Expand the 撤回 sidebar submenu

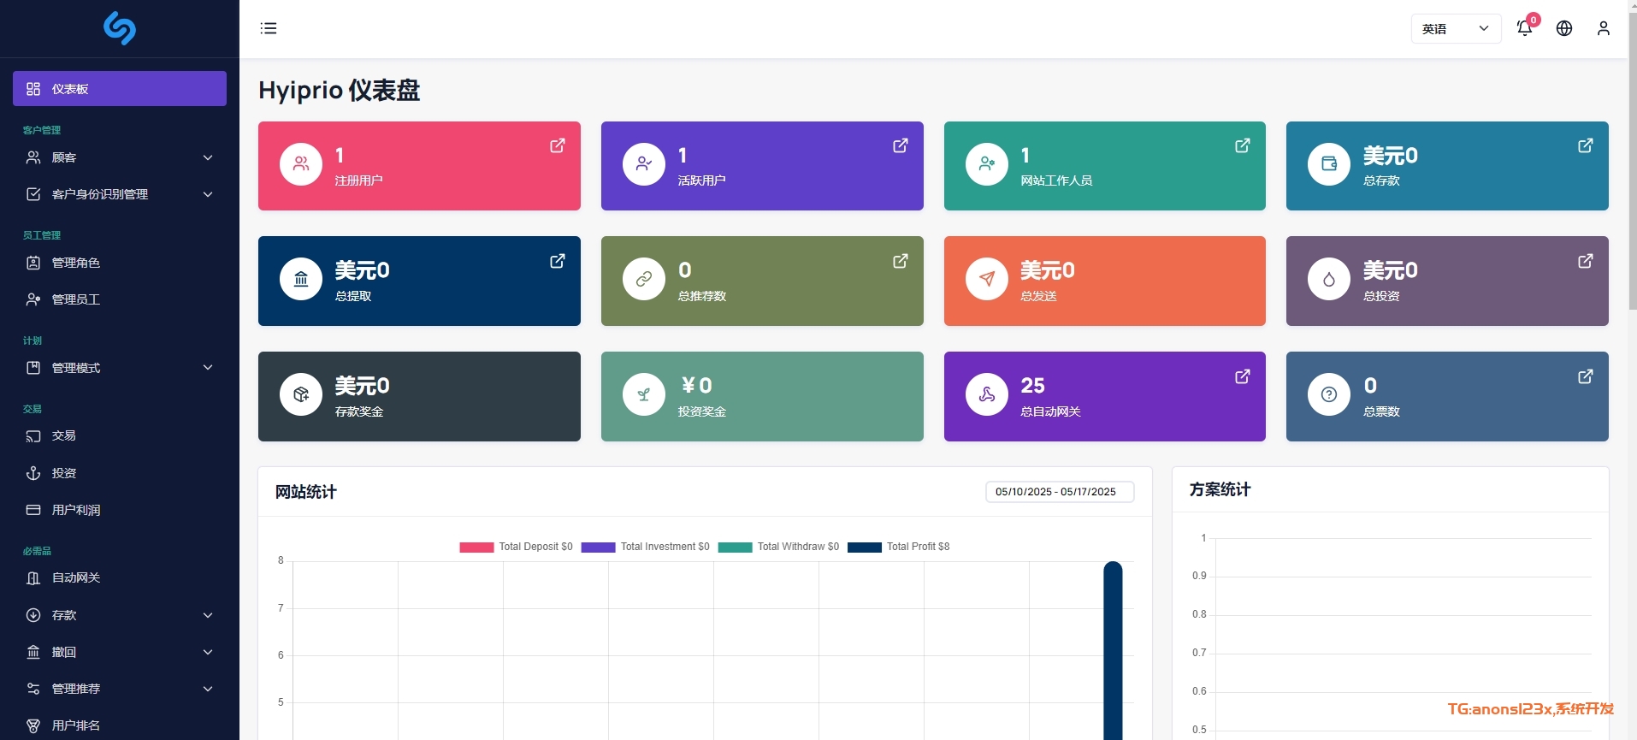120,652
